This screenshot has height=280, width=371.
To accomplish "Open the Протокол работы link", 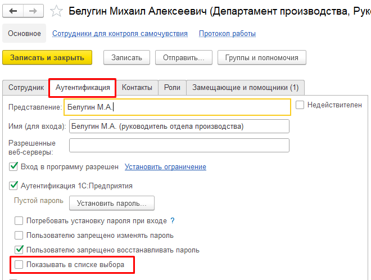I will tap(227, 34).
